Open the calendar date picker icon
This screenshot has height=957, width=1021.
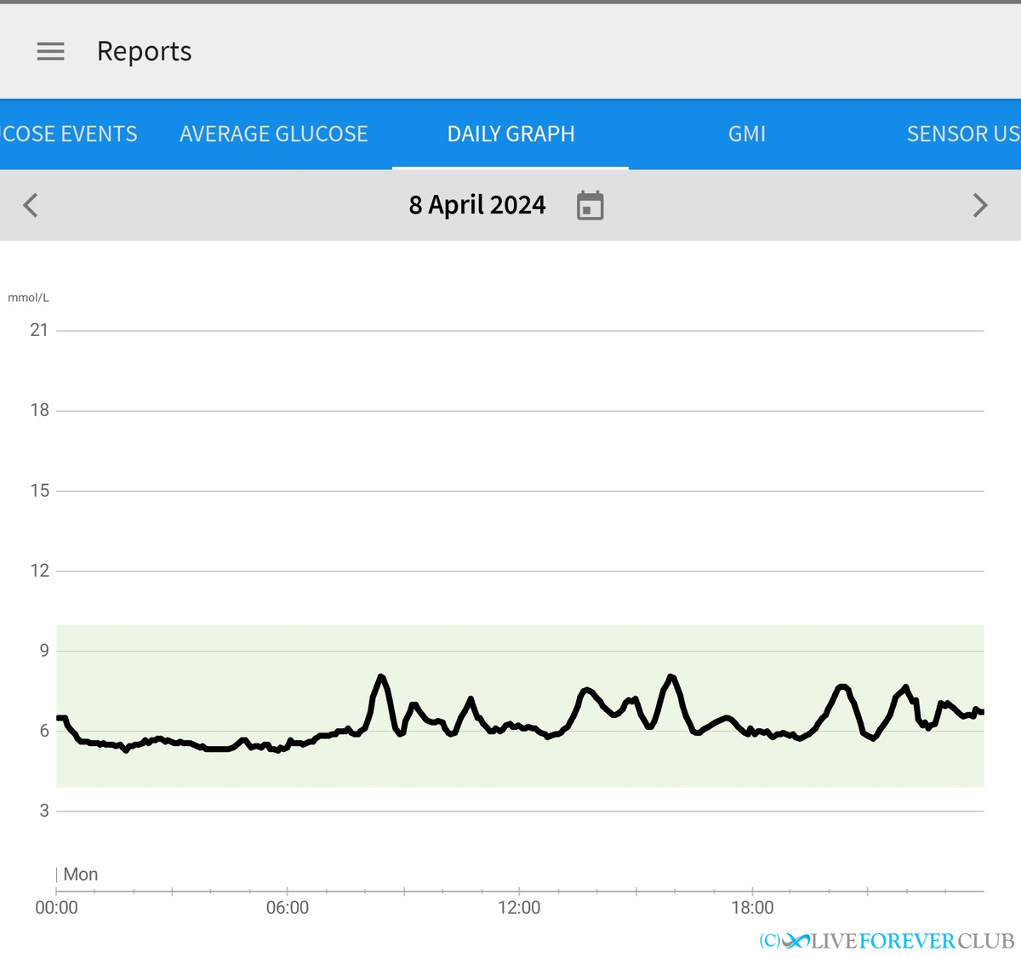(590, 205)
